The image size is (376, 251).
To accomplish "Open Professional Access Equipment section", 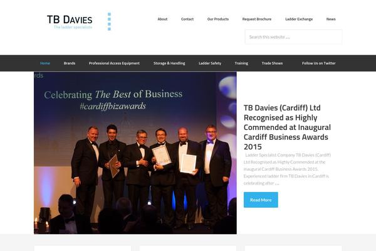I will pos(114,63).
